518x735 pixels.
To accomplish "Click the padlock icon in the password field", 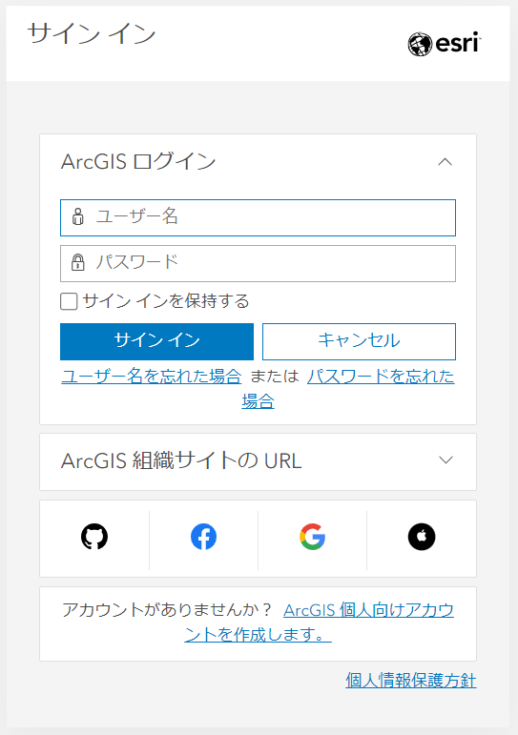I will [78, 262].
